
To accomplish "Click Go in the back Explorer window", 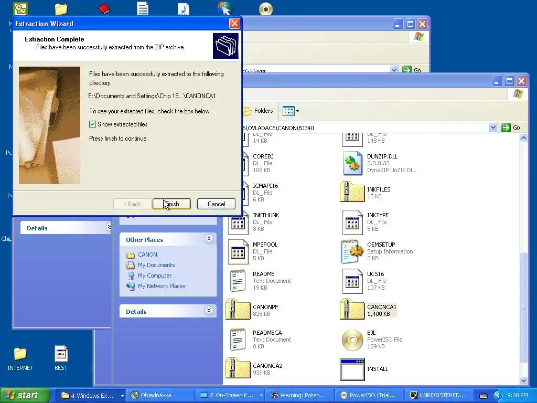I will [x=412, y=70].
